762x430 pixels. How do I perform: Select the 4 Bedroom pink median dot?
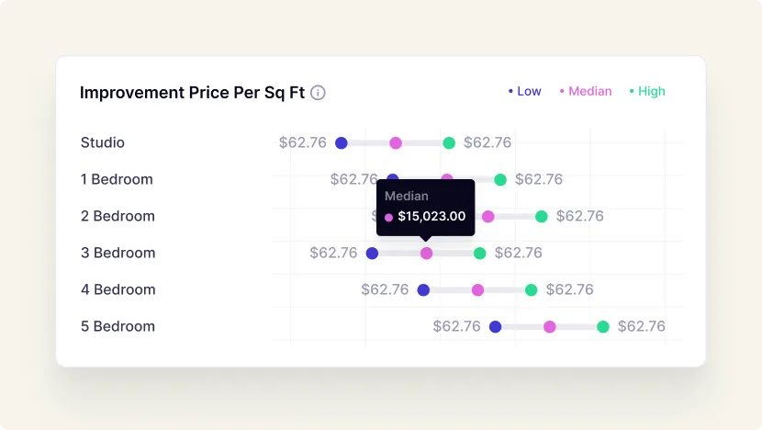(x=477, y=289)
